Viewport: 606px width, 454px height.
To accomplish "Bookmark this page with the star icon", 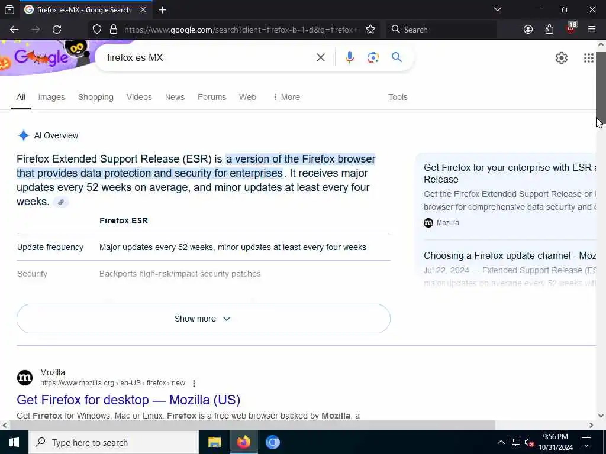I will point(370,30).
